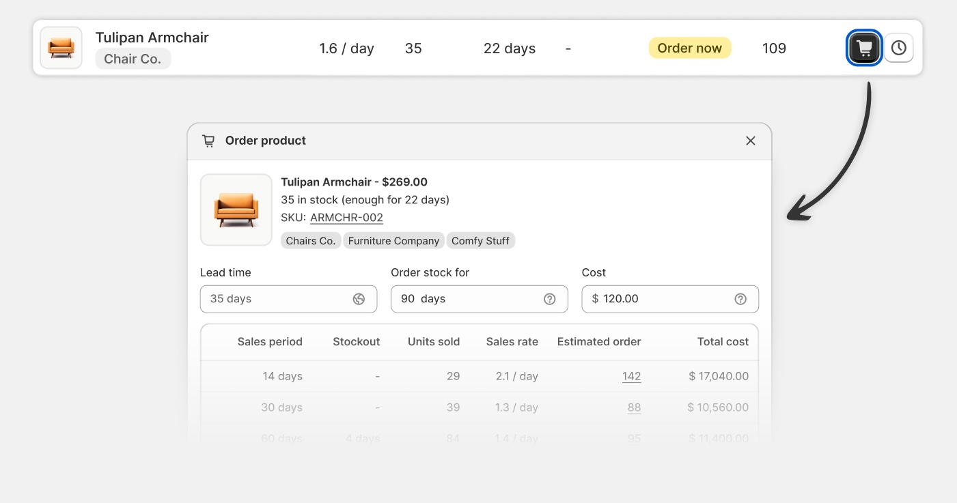Open the Tulipan Armchair row thumbnail
957x503 pixels.
(61, 48)
